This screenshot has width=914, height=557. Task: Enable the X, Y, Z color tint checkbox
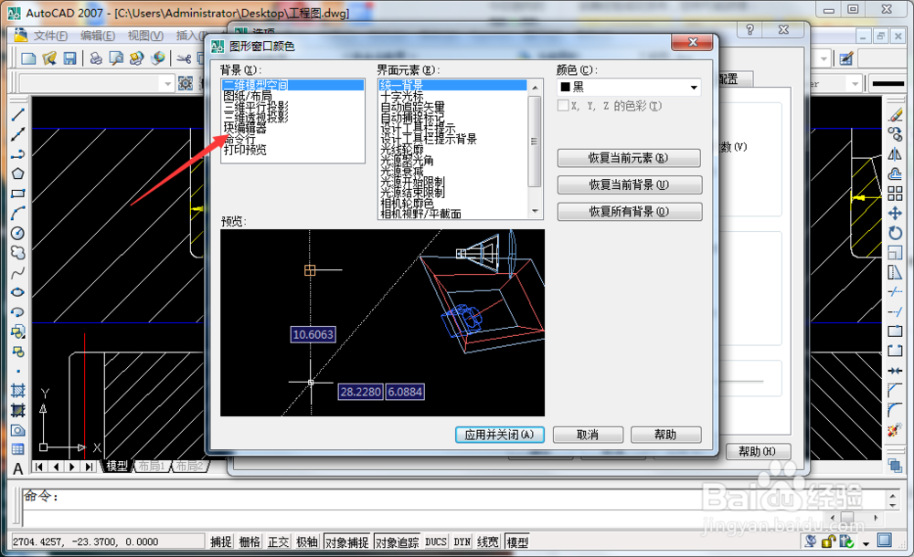coord(563,106)
